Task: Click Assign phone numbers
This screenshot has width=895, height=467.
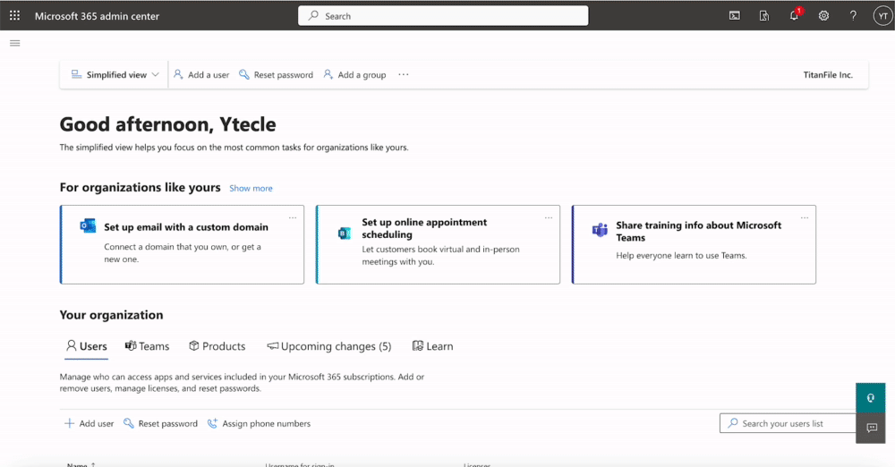Action: [259, 424]
